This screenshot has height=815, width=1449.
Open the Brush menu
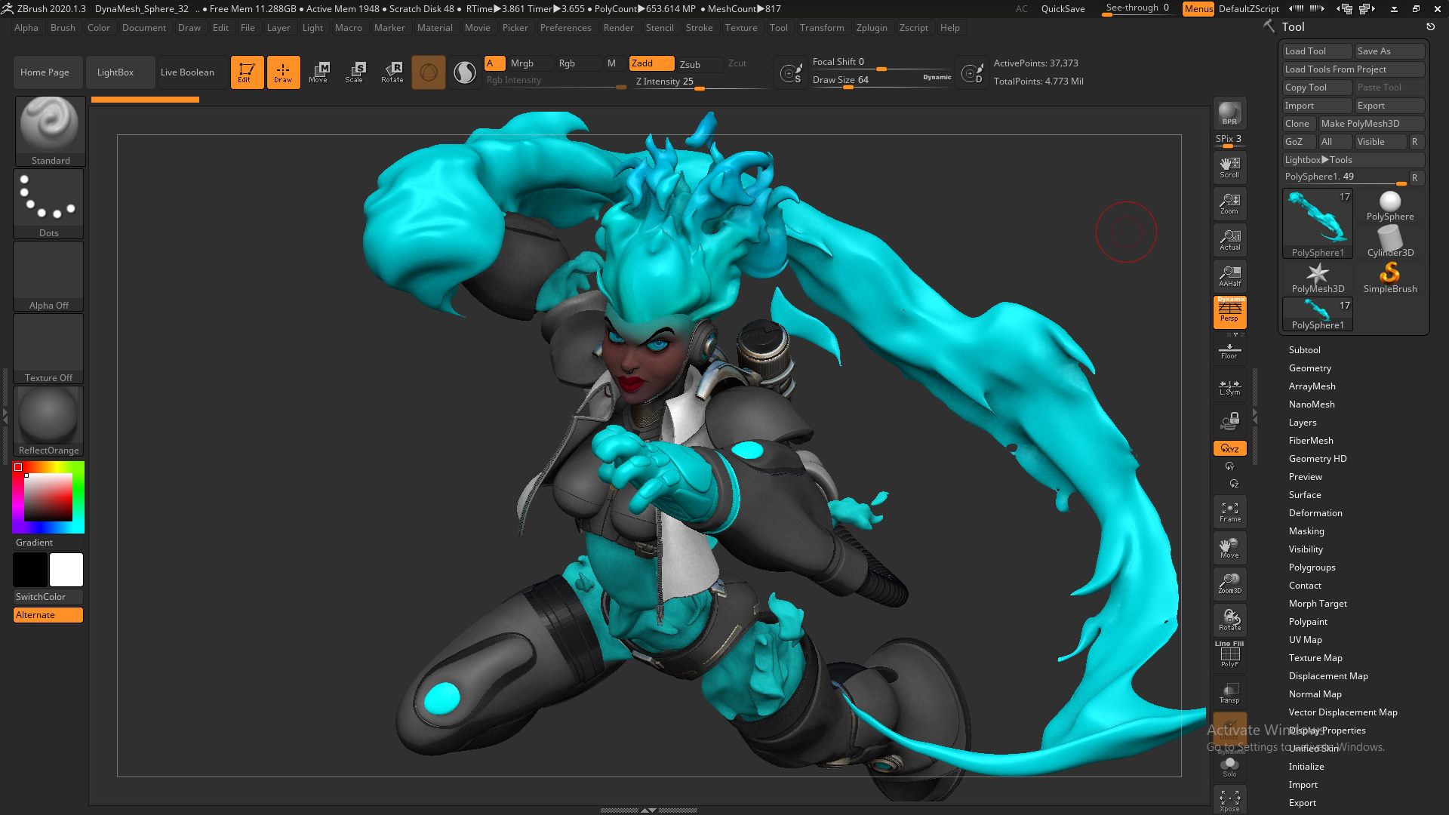(x=63, y=28)
